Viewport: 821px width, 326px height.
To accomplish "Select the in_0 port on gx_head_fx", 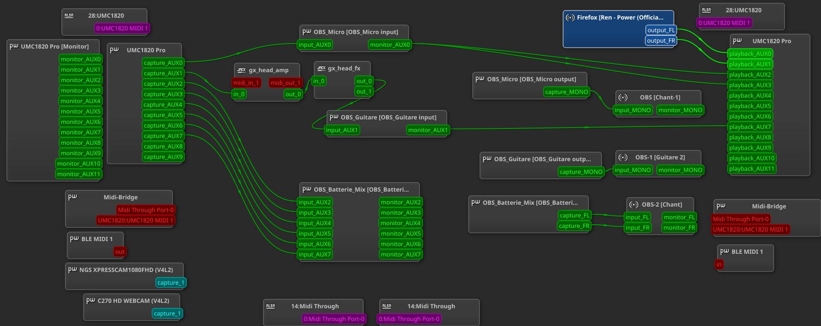I will click(x=319, y=81).
